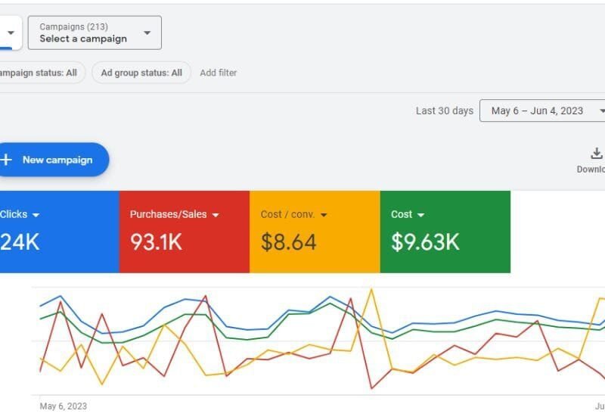
Task: Open the May 6 – Jun 4, 2023 date range
Action: [537, 110]
